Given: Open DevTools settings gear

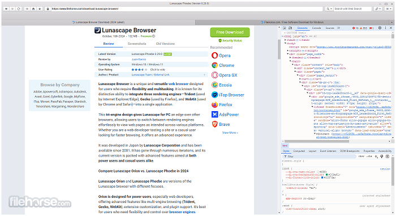Looking at the screenshot, I should coord(380,28).
